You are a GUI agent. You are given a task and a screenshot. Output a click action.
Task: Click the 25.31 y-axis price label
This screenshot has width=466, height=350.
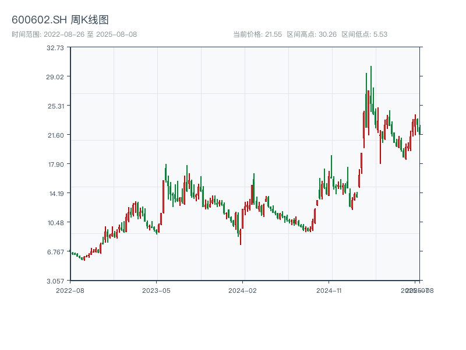pyautogui.click(x=55, y=106)
